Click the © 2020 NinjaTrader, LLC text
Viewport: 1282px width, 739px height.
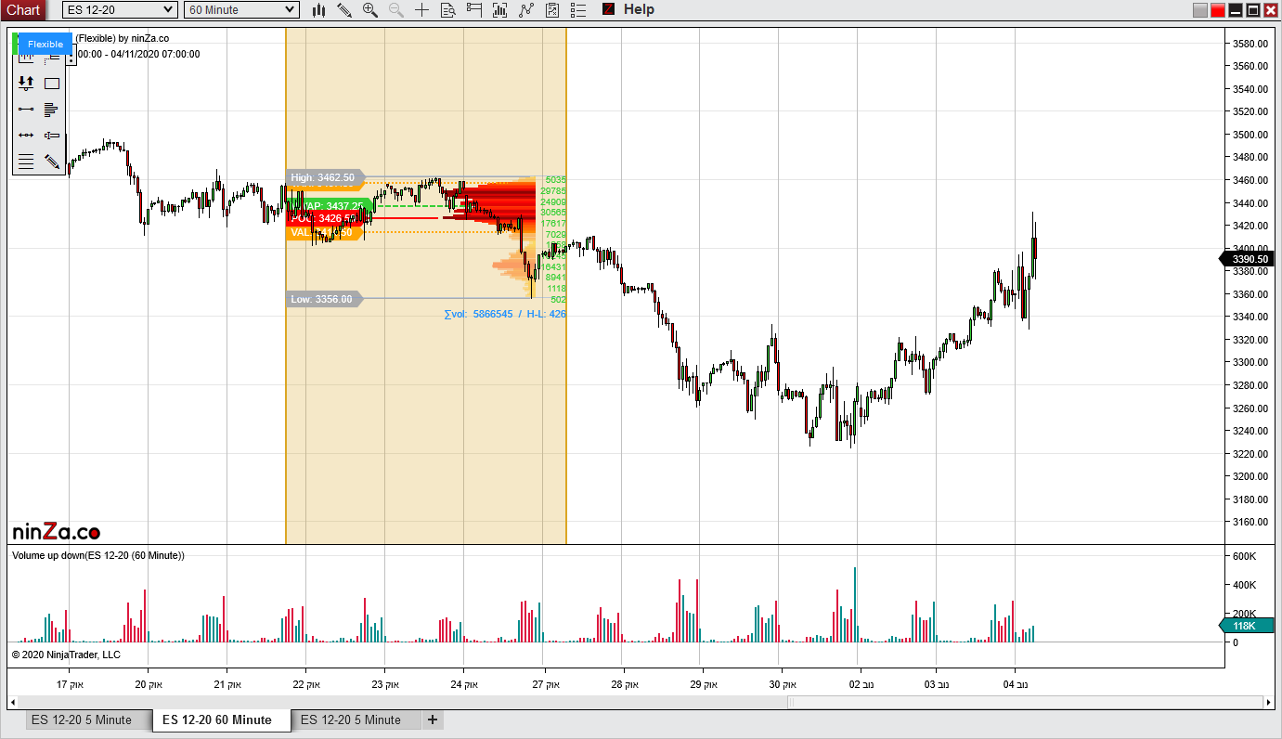(x=66, y=655)
